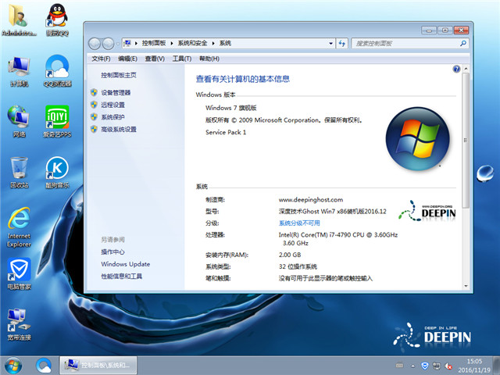Switch to the 控制面板\系统和... taskbar button

click(98, 366)
